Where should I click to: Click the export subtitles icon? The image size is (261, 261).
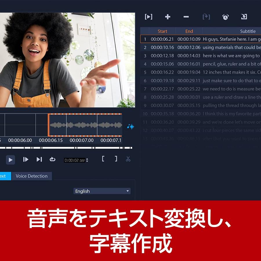tap(244, 17)
